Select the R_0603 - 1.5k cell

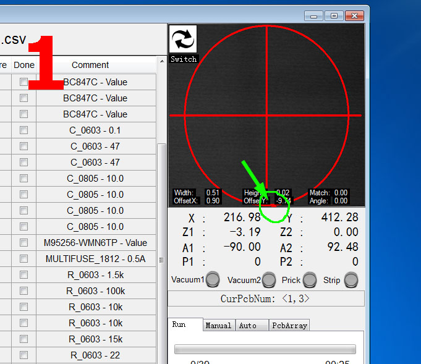96,275
